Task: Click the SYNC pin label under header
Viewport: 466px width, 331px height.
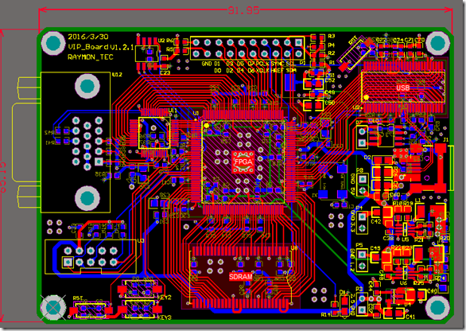Action: pos(278,64)
